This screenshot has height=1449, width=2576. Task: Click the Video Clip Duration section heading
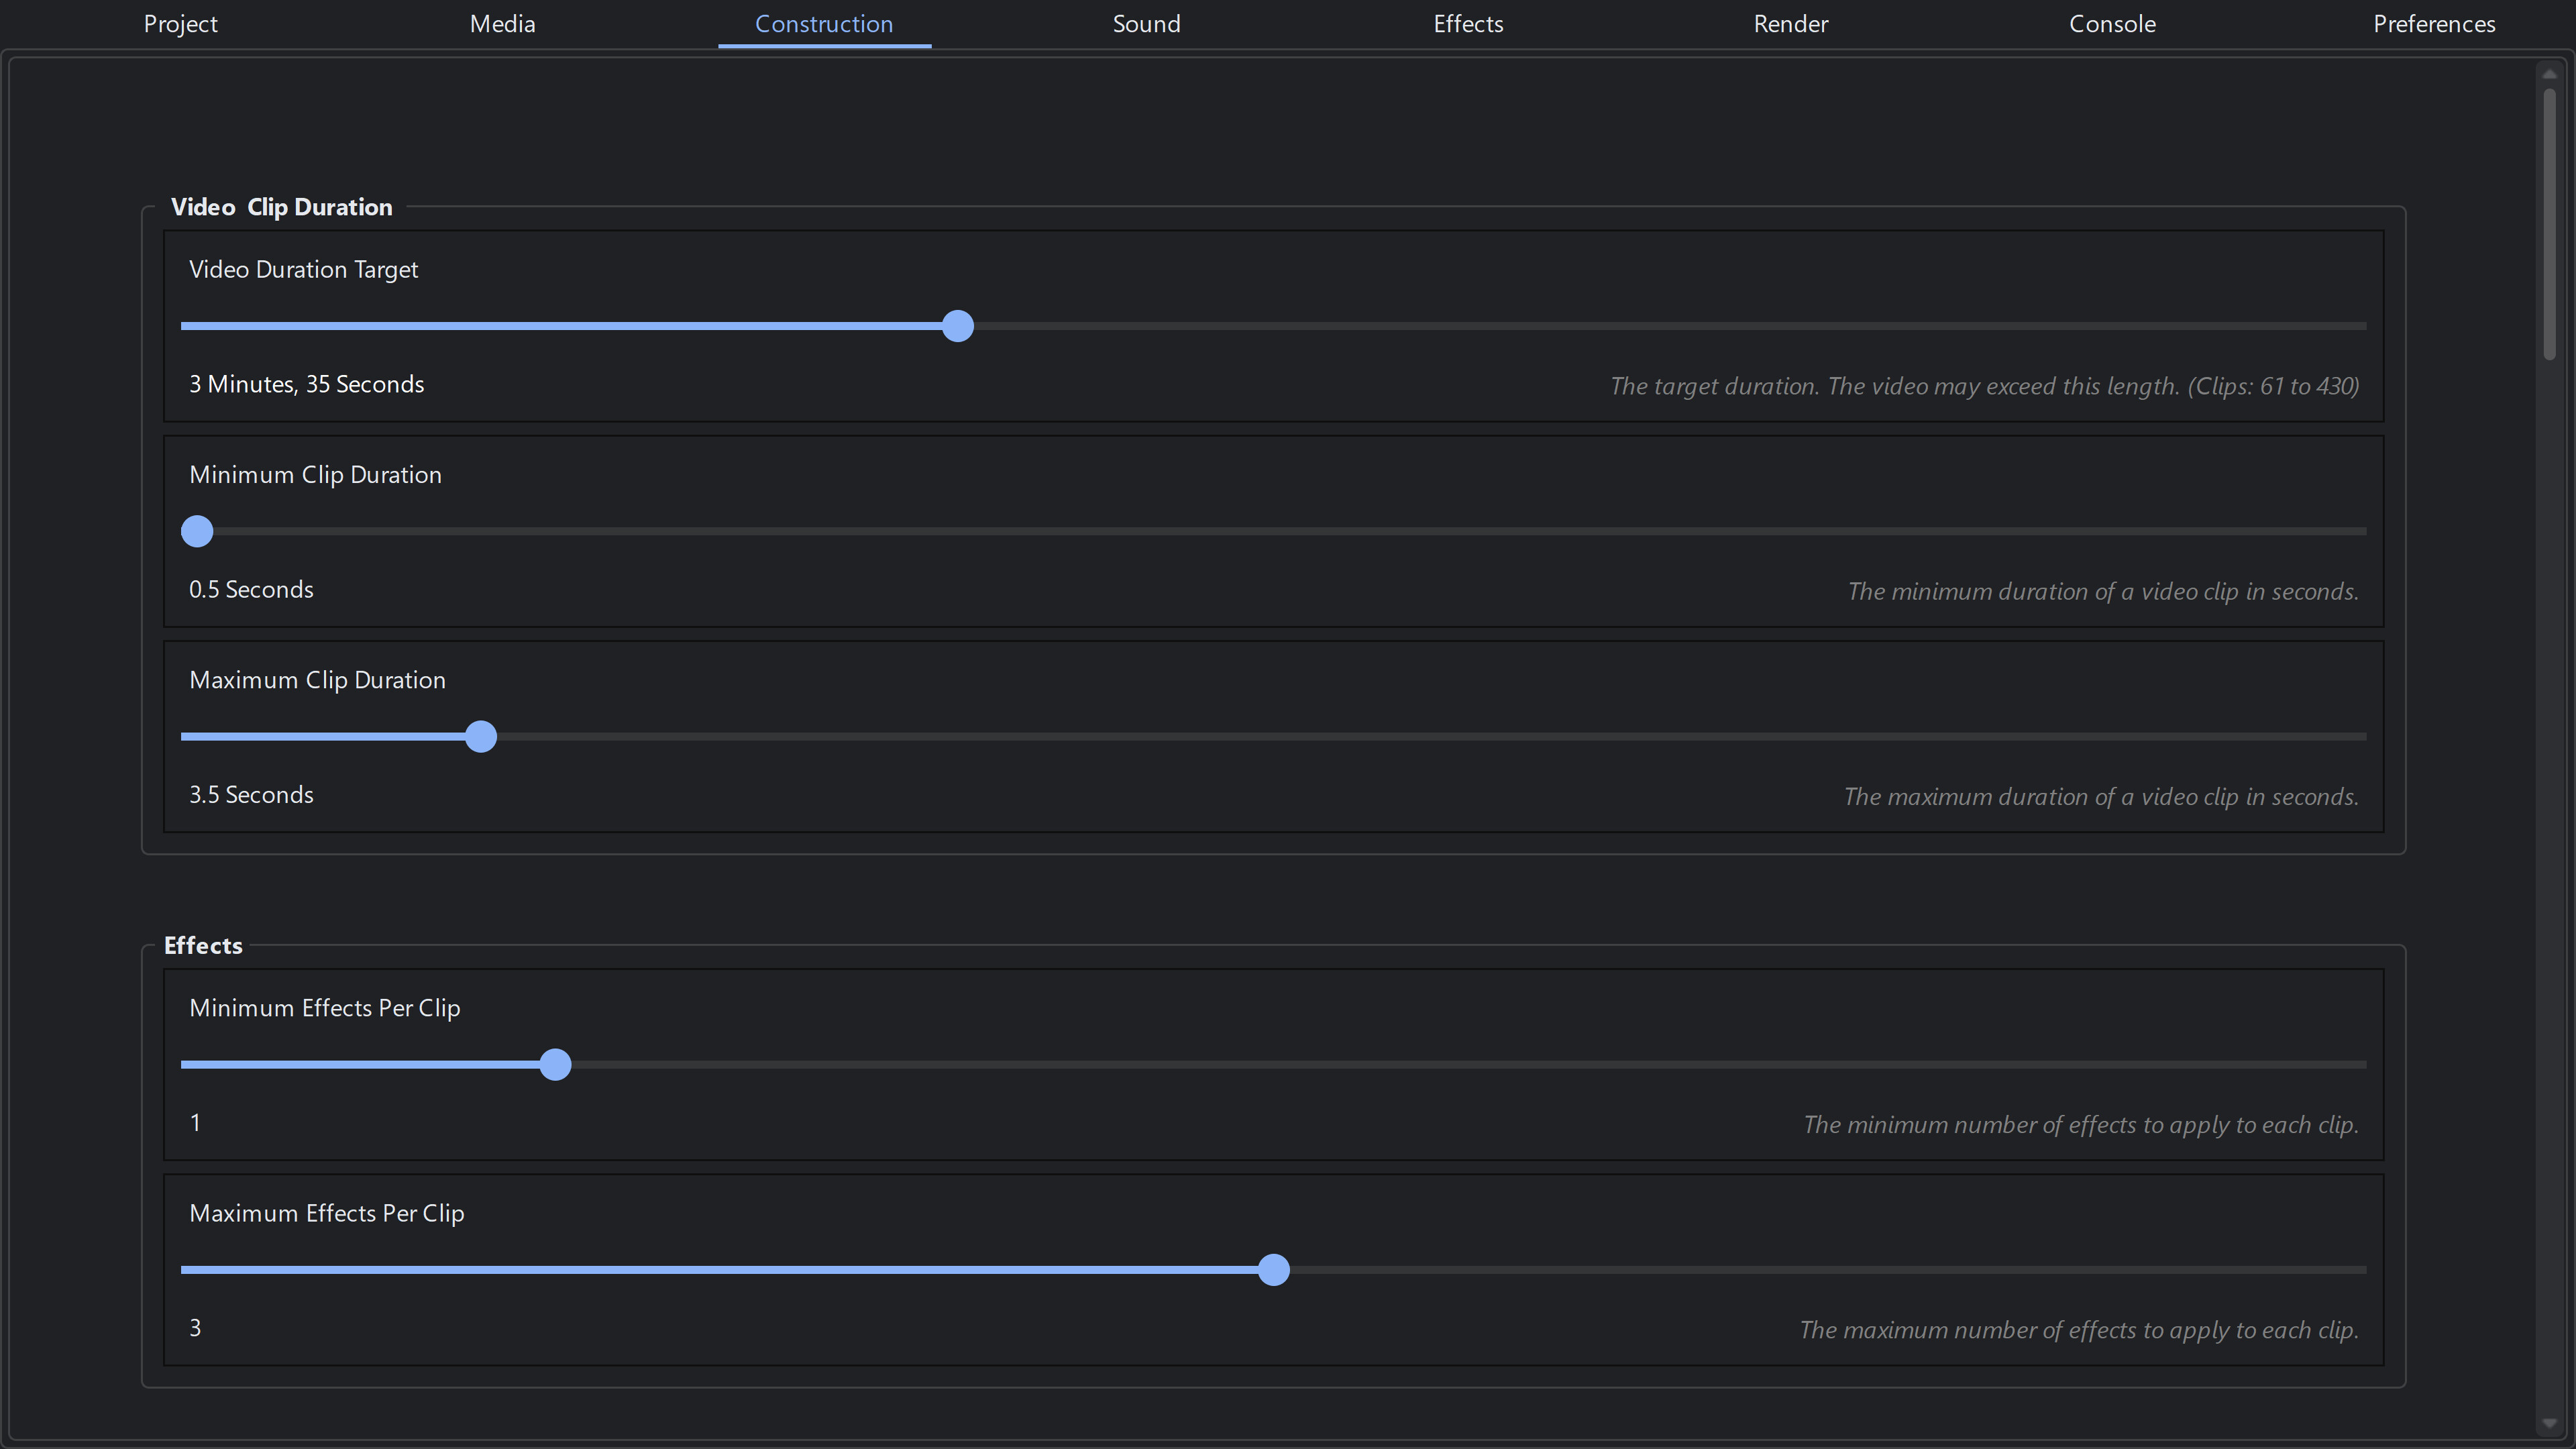281,207
